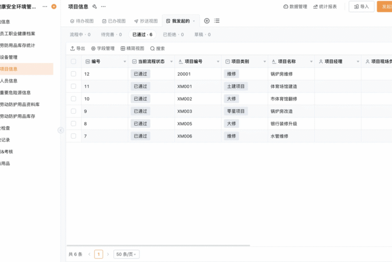Open 重要危险源信息 in sidebar
Screen dimensions: 392x262
coord(15,92)
